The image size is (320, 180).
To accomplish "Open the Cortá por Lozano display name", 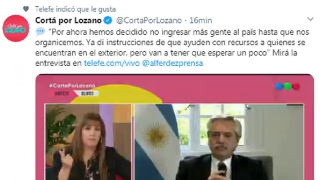I will pyautogui.click(x=68, y=20).
